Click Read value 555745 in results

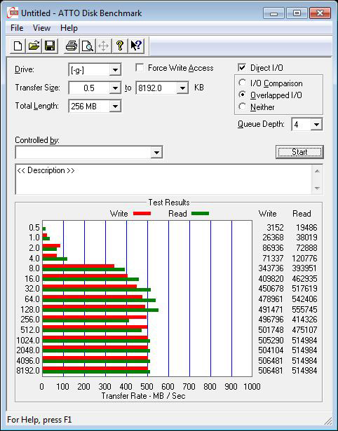[304, 310]
